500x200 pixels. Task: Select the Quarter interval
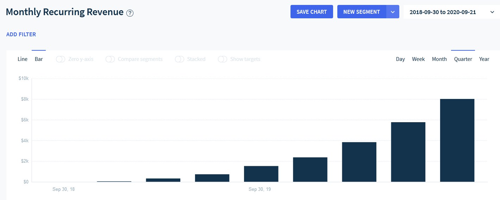463,59
